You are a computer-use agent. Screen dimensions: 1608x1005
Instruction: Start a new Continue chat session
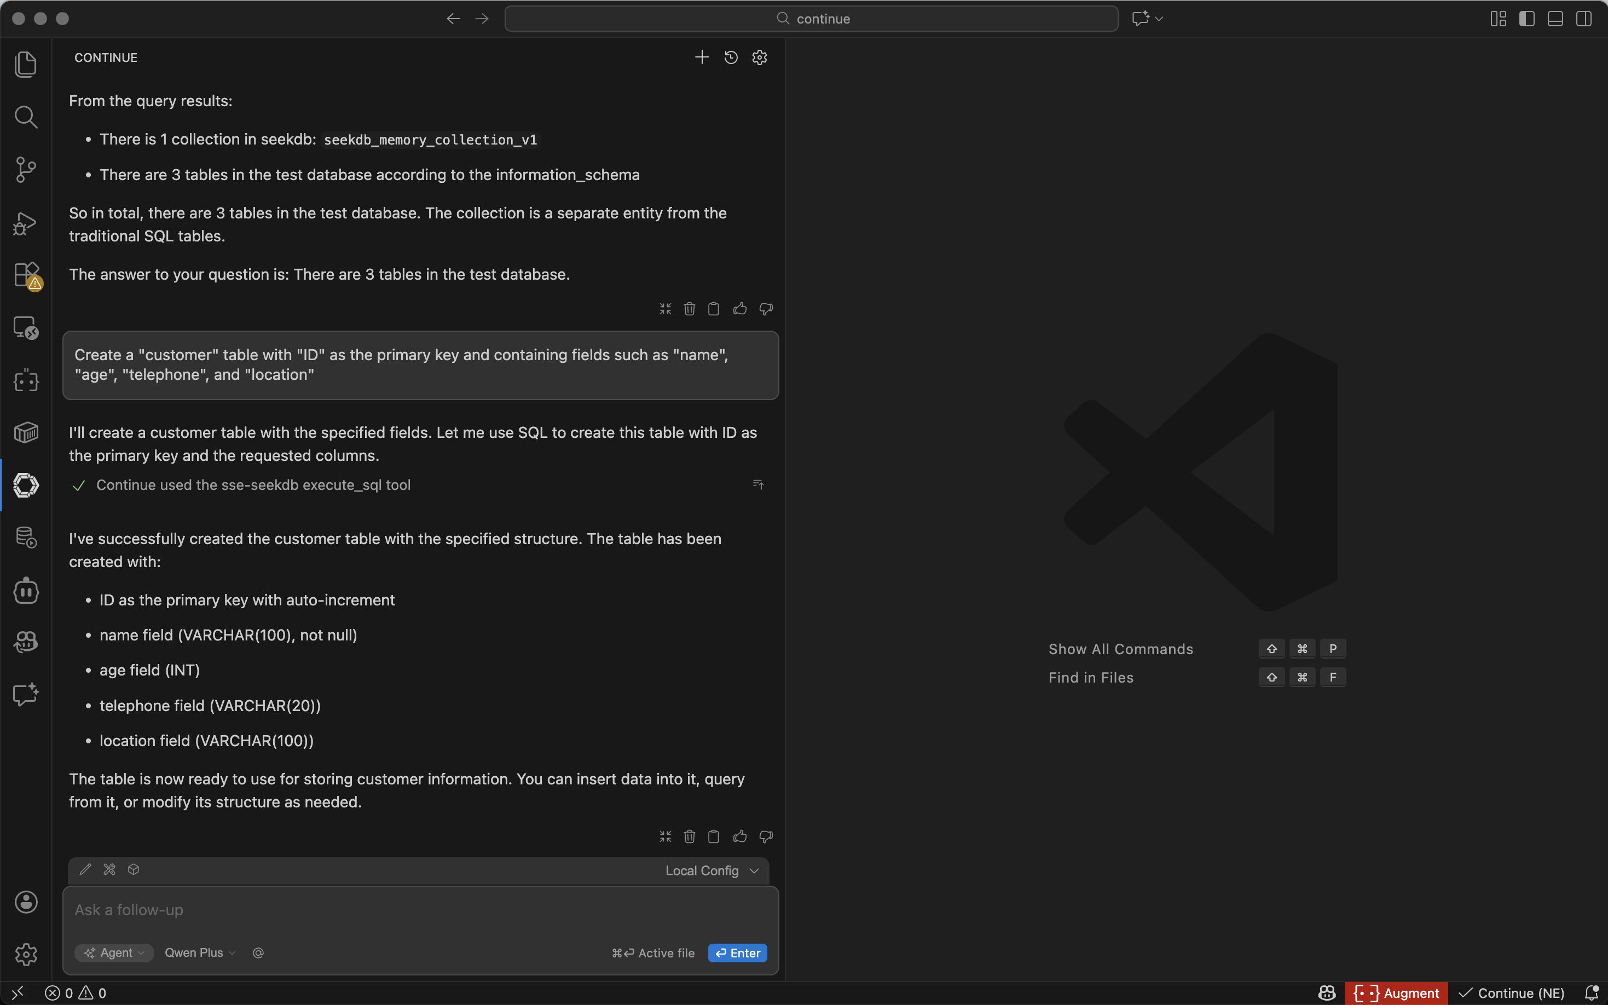click(x=702, y=58)
